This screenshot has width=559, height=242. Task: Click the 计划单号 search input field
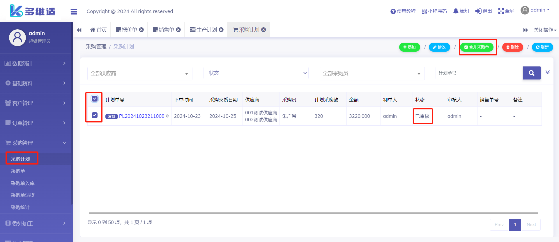tap(479, 73)
